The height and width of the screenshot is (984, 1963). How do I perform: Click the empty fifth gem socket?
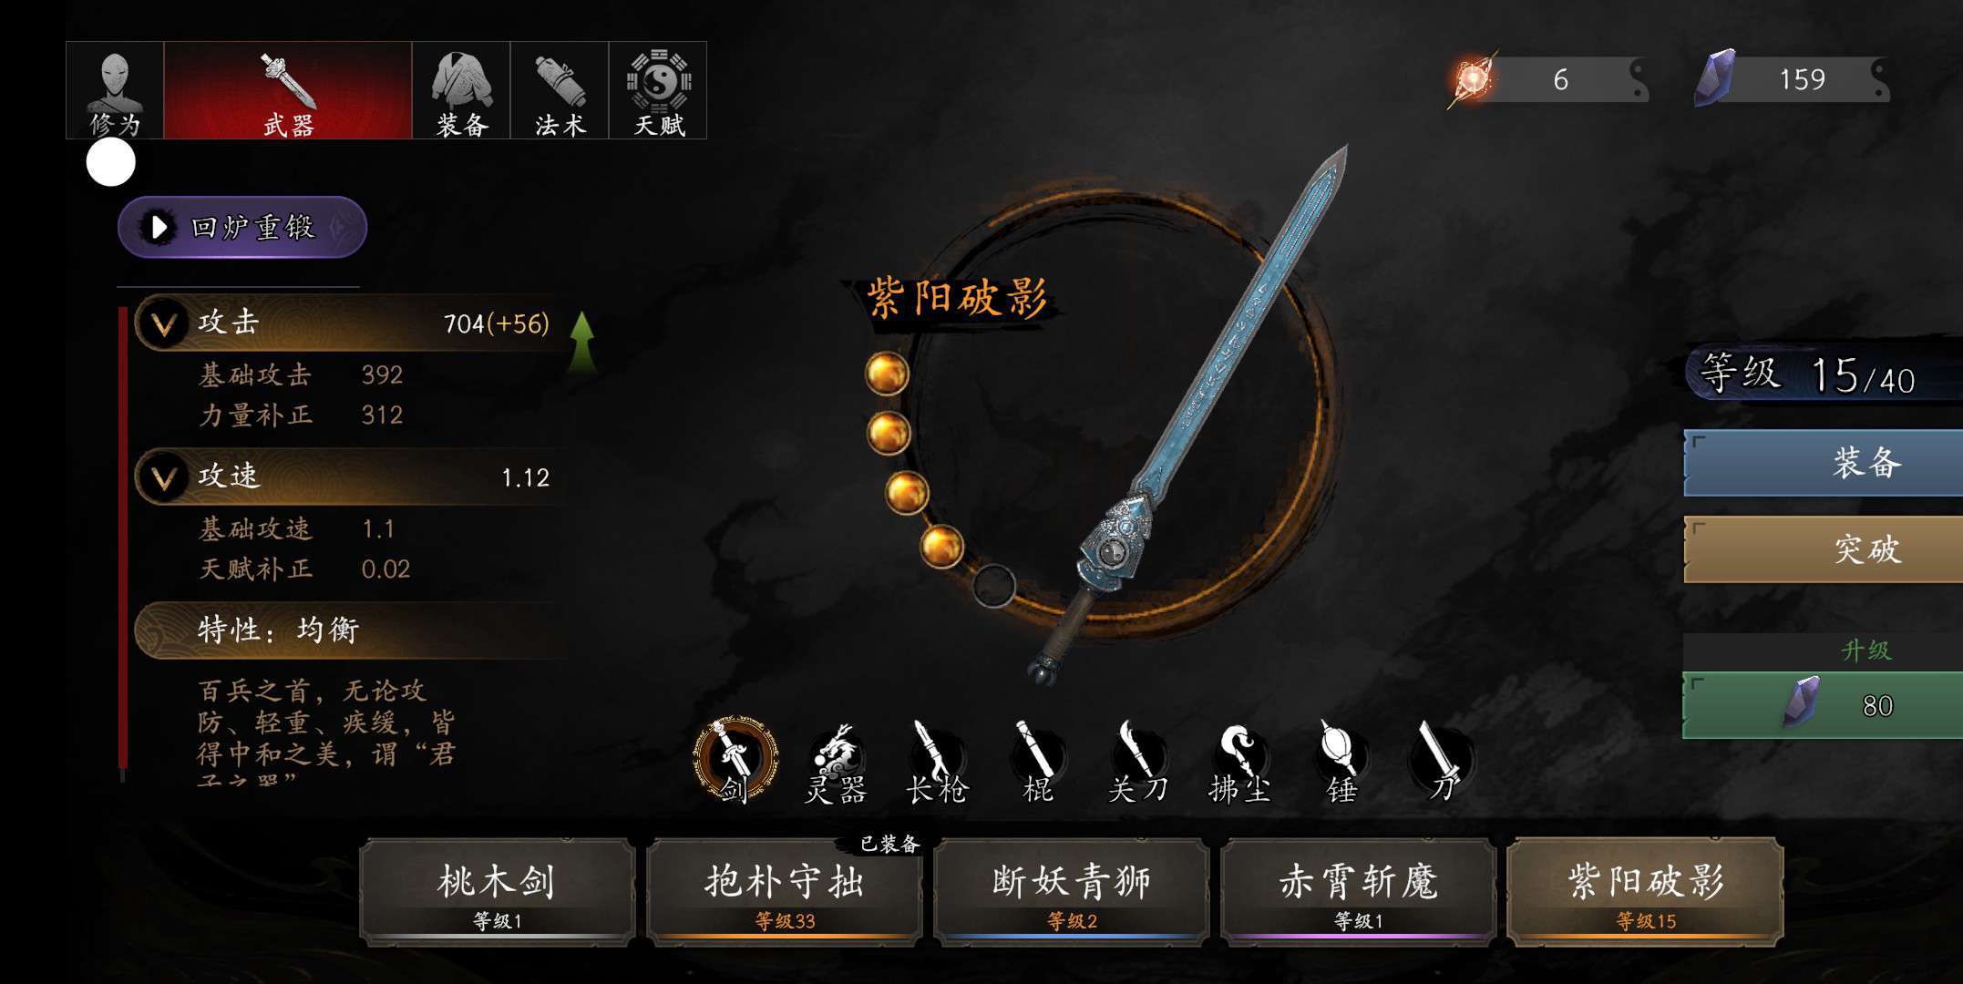pyautogui.click(x=993, y=585)
